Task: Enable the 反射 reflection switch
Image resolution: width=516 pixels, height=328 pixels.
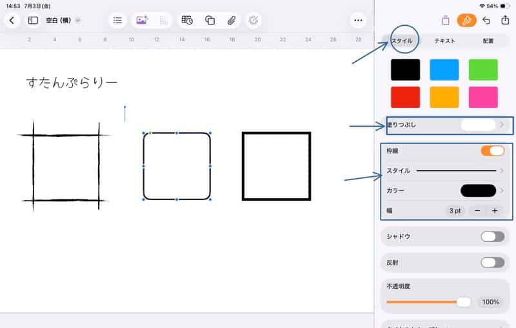Action: (492, 262)
